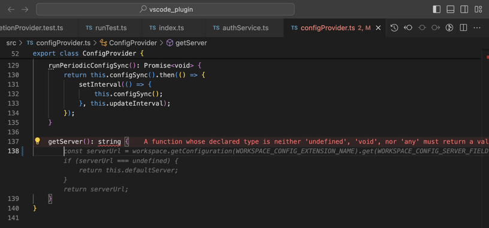Toggle the bottom panel visibility
The height and width of the screenshot is (228, 489).
tap(450, 10)
